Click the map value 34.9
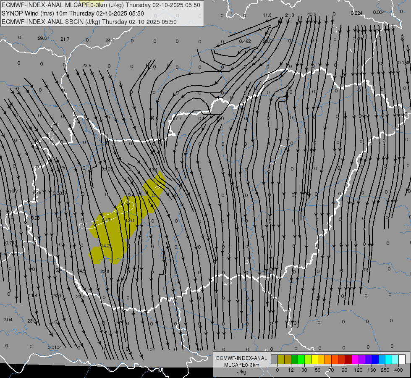Viewport: 411px width, 378px height. click(81, 271)
